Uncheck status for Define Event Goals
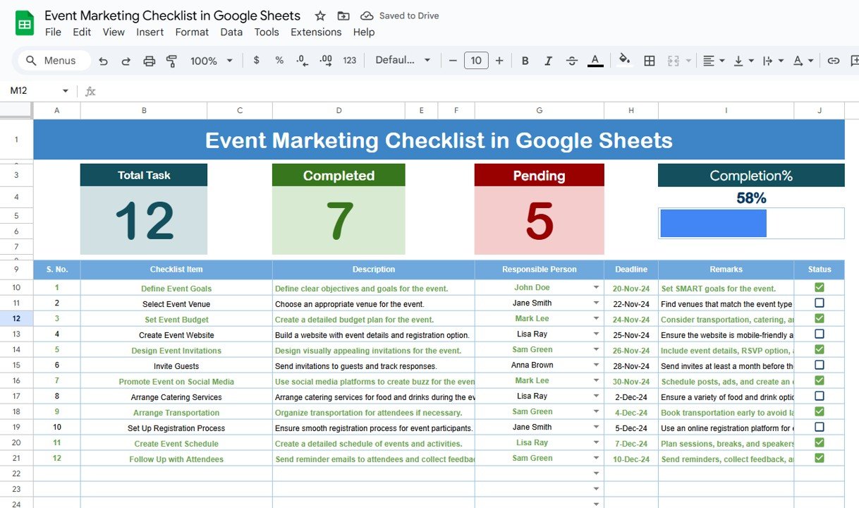 click(820, 287)
